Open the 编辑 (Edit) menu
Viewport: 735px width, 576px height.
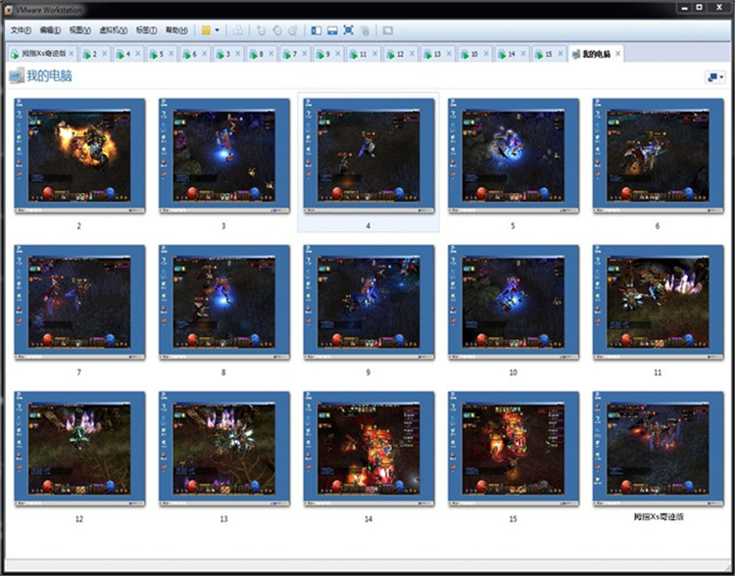50,30
